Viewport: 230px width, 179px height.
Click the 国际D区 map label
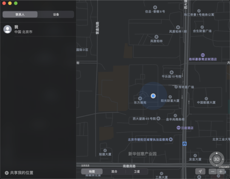(x=82, y=50)
